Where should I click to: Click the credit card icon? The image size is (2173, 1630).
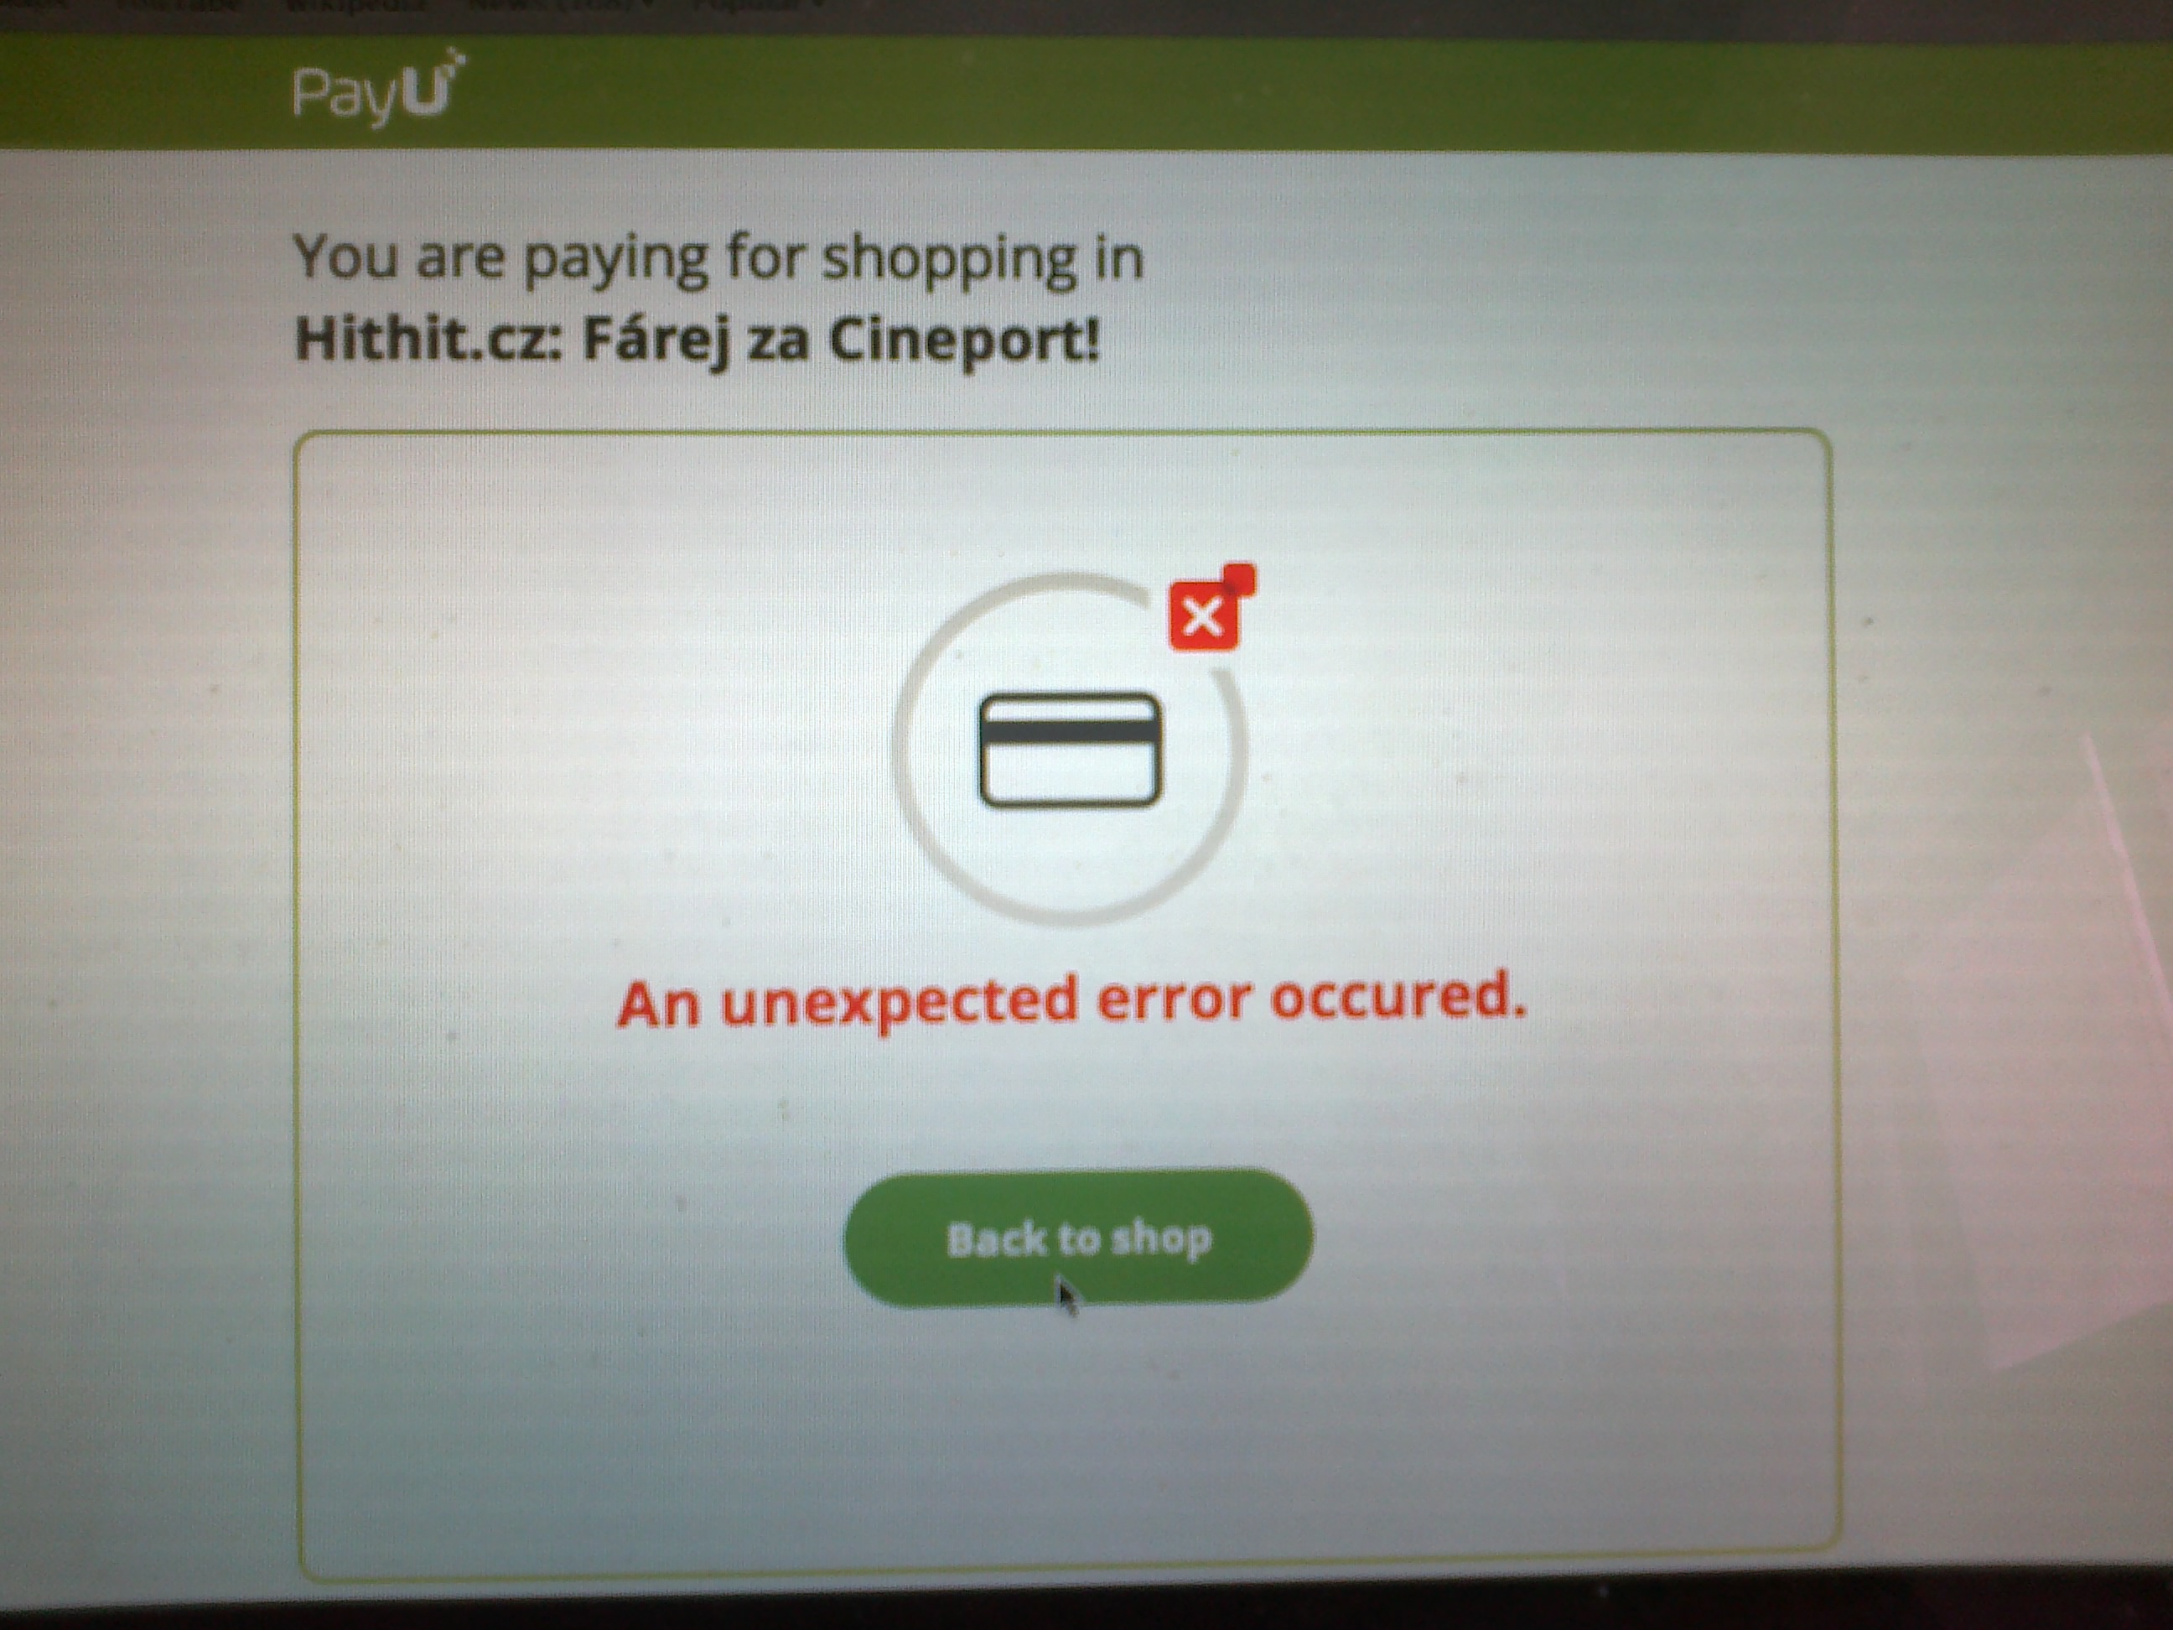click(x=1070, y=750)
